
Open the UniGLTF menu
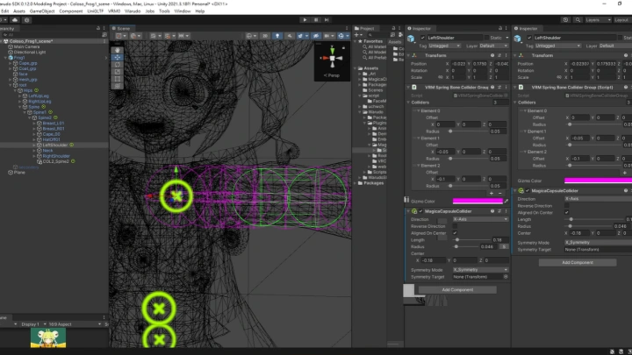[95, 11]
